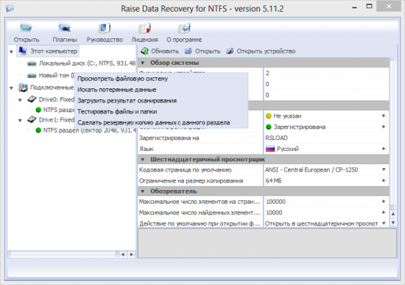Click the application icon in title bar
Screen dimensions: 405x285
[x=10, y=8]
